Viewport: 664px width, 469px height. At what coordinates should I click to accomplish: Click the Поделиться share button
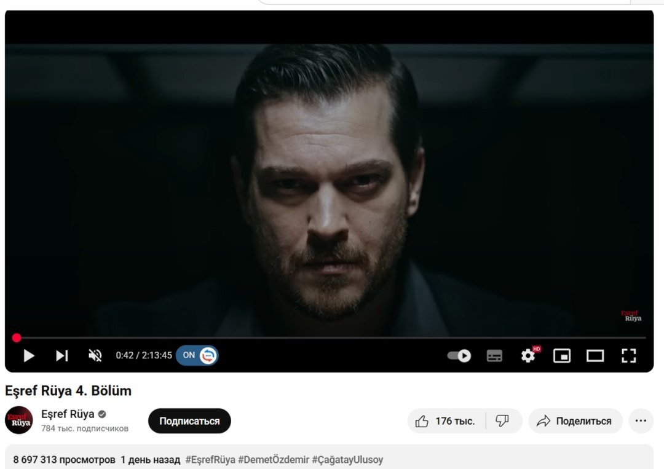tap(575, 421)
